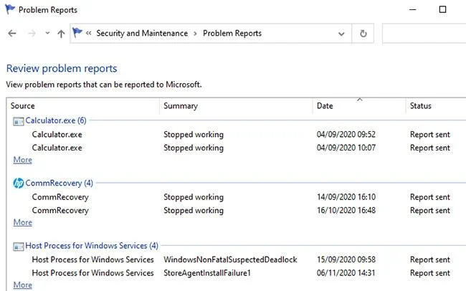Expand the breadcrumb arrow after Security and Maintenance
The image size is (466, 291).
(x=195, y=33)
